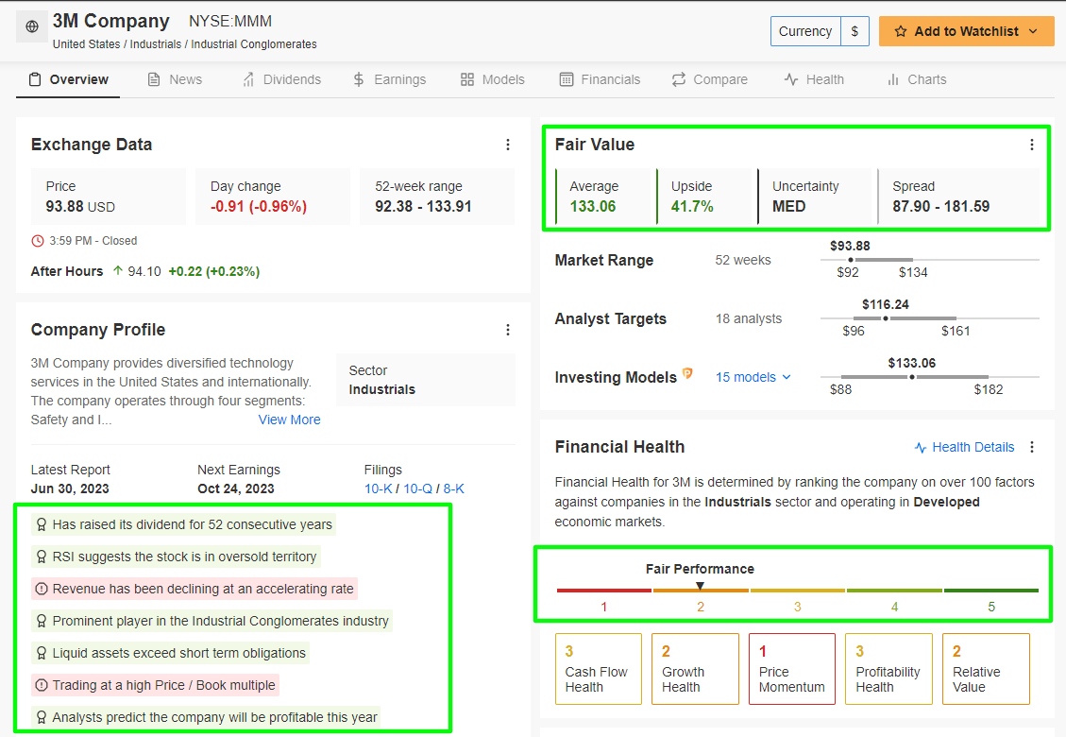This screenshot has width=1066, height=737.
Task: Click the Upside 41.7% value
Action: pyautogui.click(x=692, y=206)
